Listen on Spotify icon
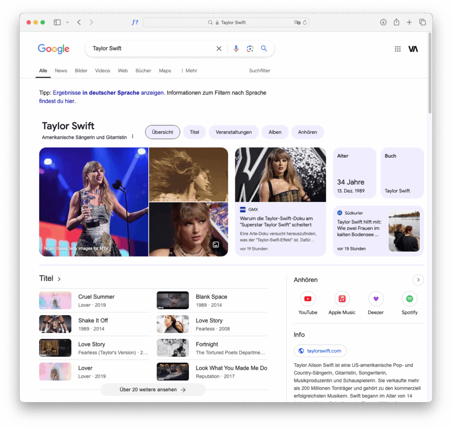The height and width of the screenshot is (428, 452). click(409, 299)
